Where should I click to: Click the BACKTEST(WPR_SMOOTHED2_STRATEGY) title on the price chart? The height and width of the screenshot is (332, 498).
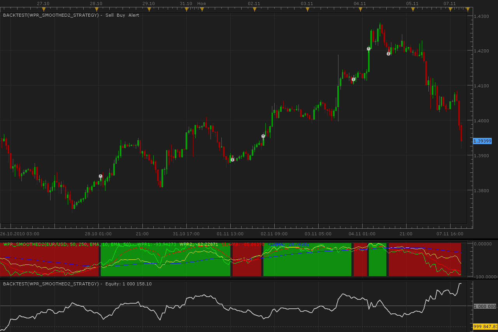[x=51, y=15]
